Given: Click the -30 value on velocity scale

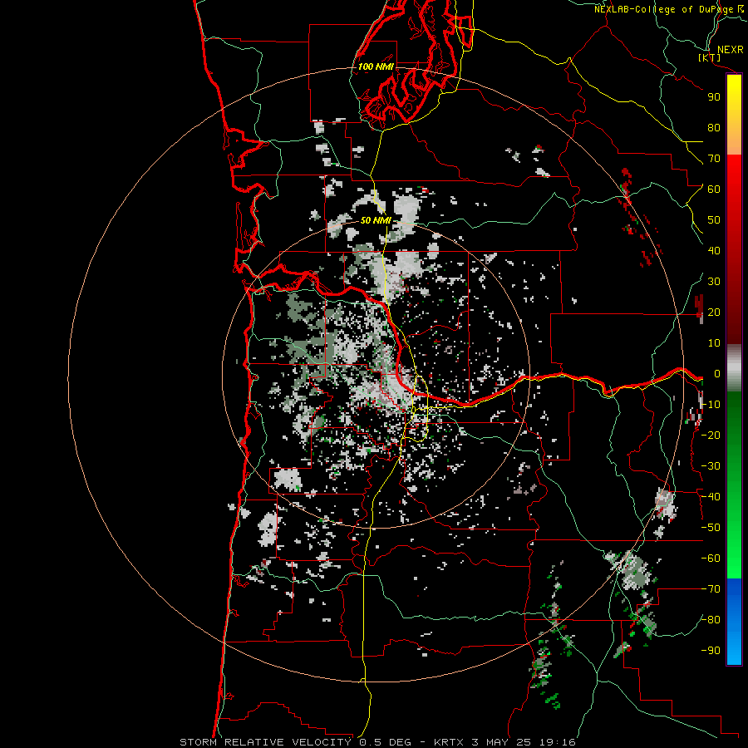Looking at the screenshot, I should 711,466.
